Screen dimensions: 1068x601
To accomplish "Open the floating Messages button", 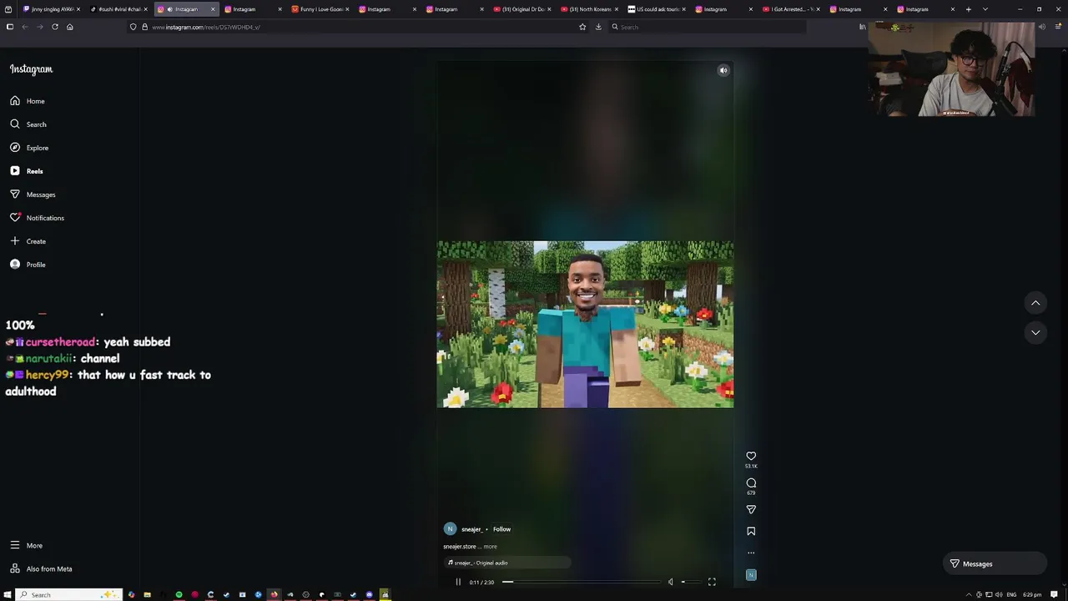I will [995, 563].
